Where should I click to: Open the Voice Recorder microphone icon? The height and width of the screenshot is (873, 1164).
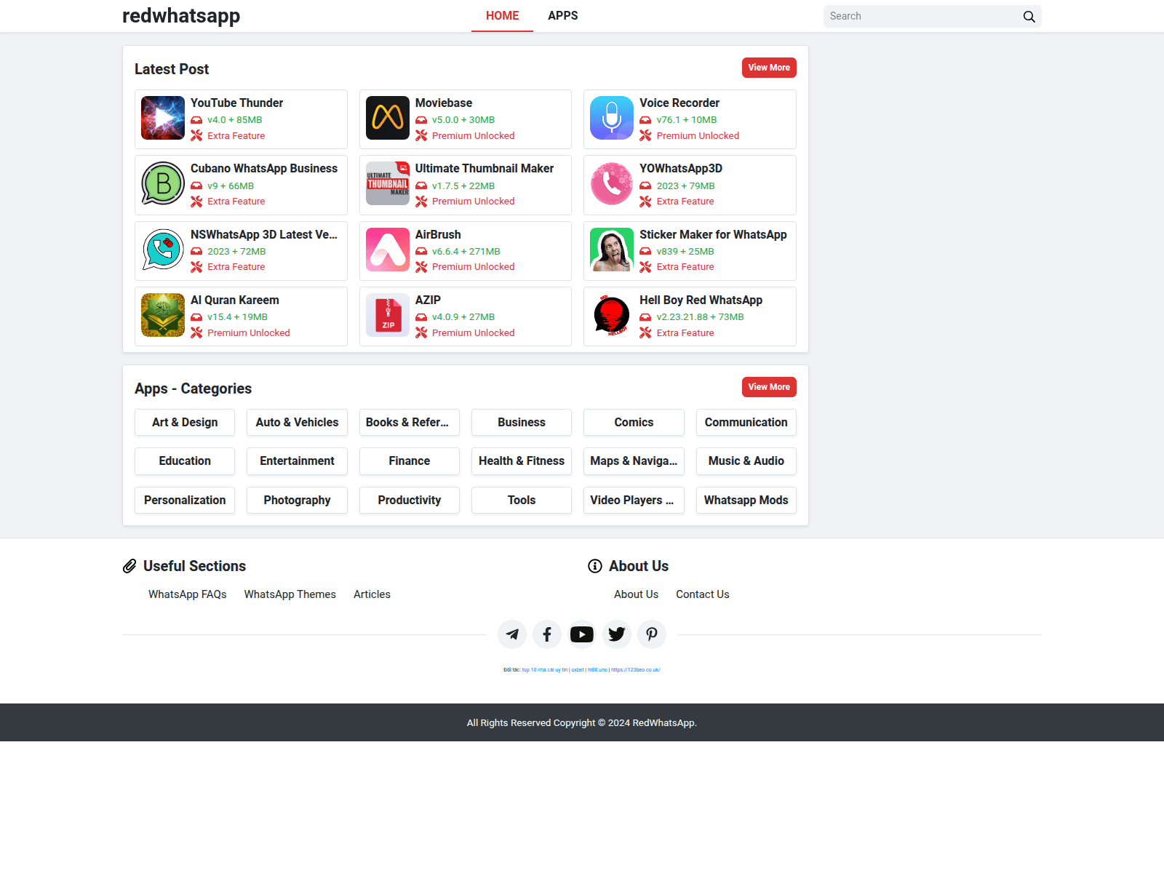click(612, 118)
